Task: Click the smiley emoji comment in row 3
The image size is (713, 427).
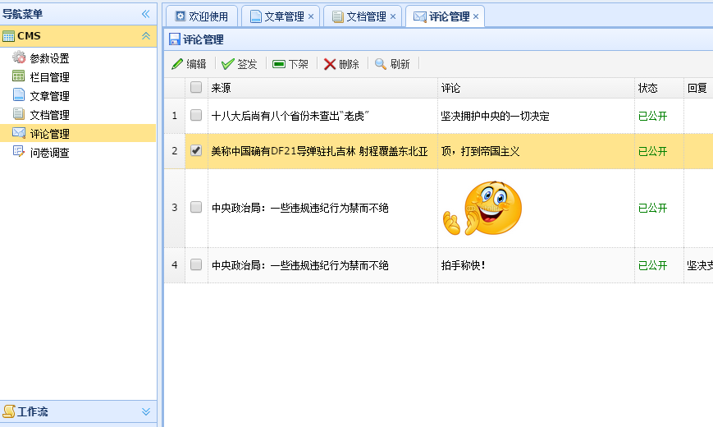Action: [482, 209]
